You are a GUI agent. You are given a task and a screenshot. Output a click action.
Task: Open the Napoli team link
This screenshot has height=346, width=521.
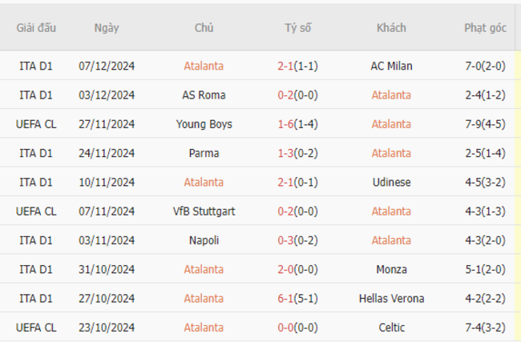coord(204,240)
